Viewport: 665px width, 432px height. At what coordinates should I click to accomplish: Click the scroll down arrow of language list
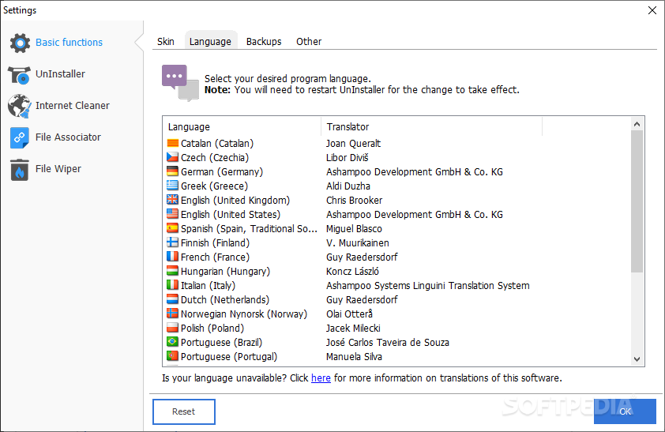pyautogui.click(x=637, y=359)
